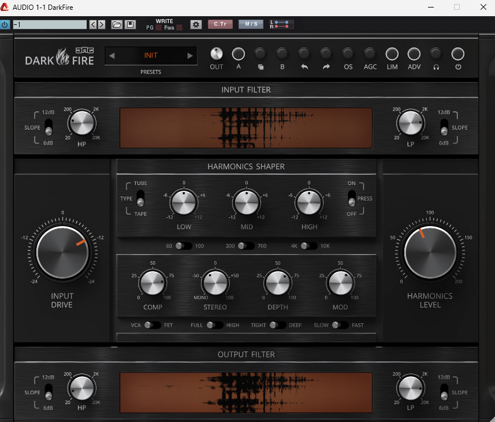Click the host preset name field
The width and height of the screenshot is (495, 422).
(x=50, y=24)
